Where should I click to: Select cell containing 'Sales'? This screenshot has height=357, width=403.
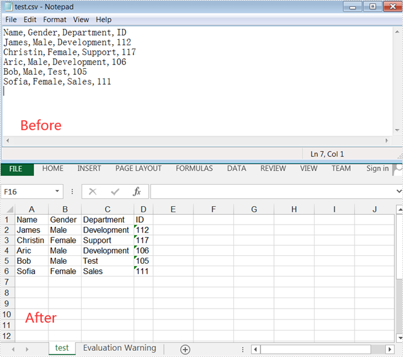coord(108,271)
